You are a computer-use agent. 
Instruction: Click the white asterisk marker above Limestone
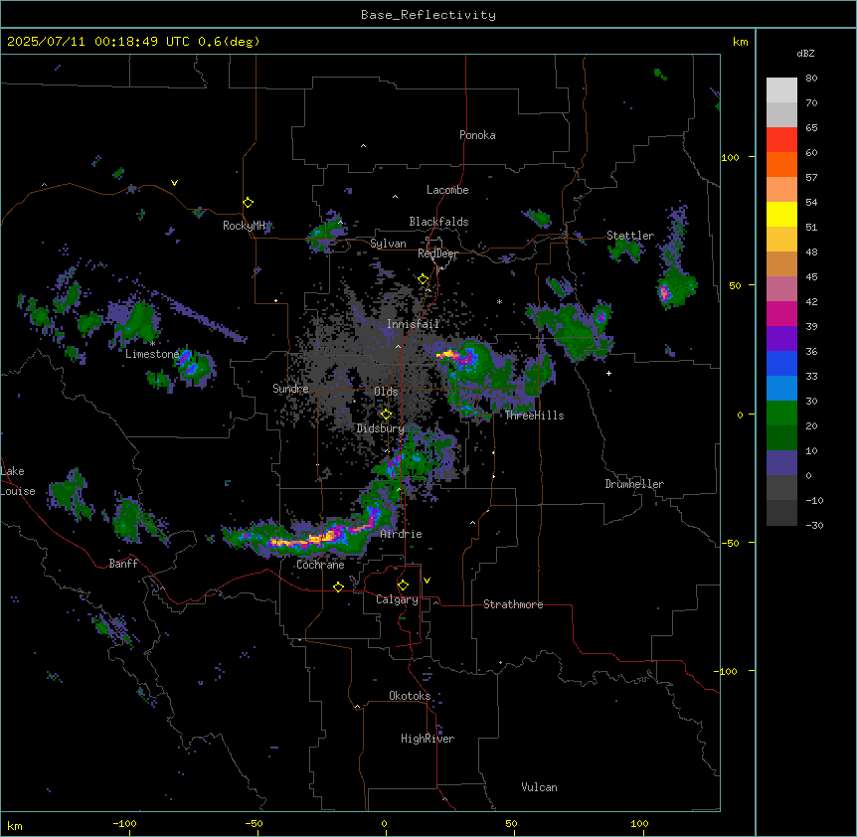pyautogui.click(x=152, y=343)
